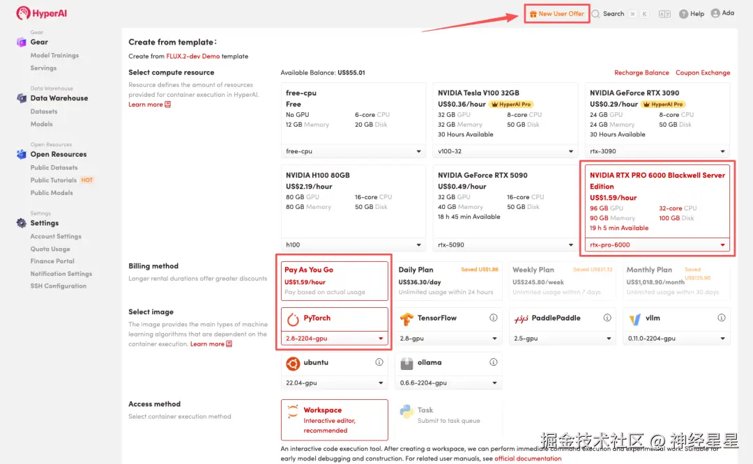Click the ubuntu logo icon

pyautogui.click(x=293, y=363)
